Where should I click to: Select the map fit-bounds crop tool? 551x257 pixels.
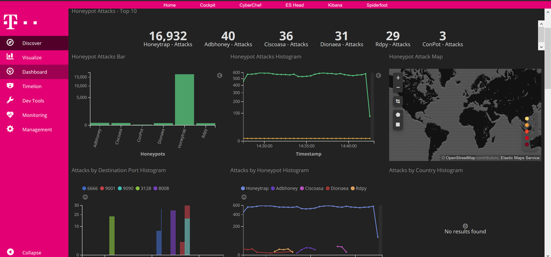[x=398, y=101]
